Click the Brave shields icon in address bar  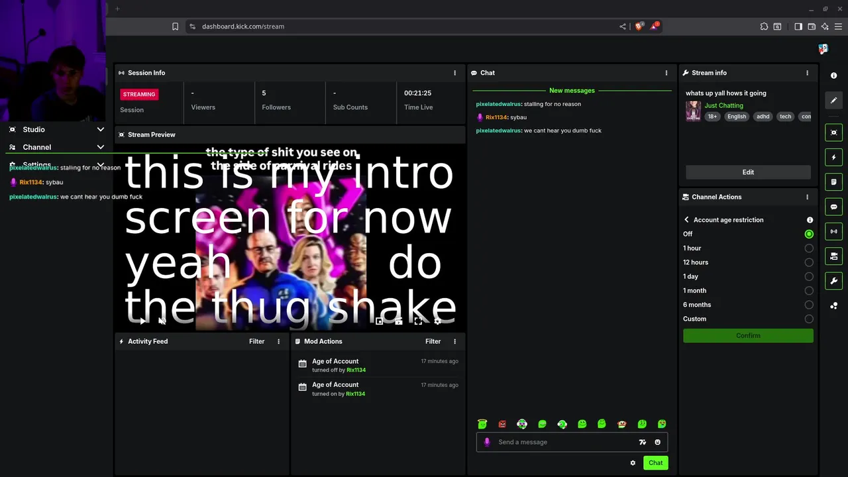[x=639, y=26]
